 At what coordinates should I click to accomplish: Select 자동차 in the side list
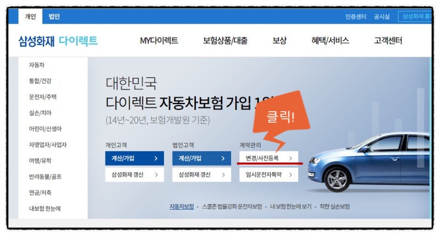pos(37,65)
